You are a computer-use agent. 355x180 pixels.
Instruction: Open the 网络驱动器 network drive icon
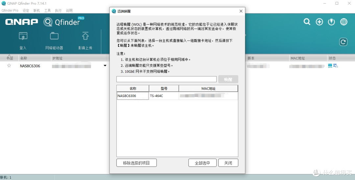tap(54, 36)
